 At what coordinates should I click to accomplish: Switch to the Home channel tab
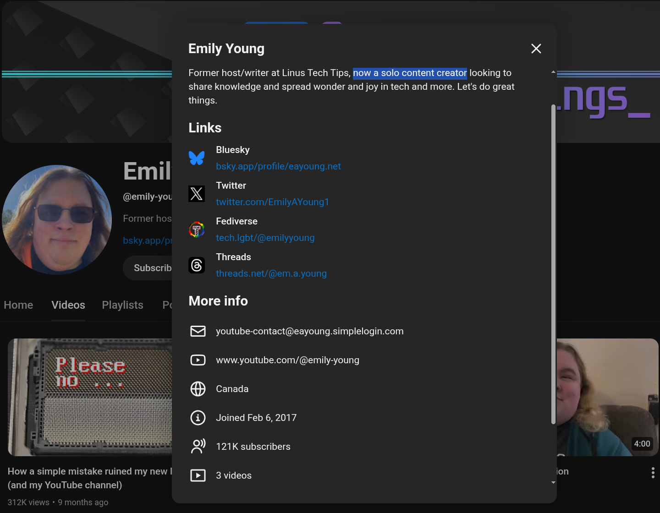(18, 305)
